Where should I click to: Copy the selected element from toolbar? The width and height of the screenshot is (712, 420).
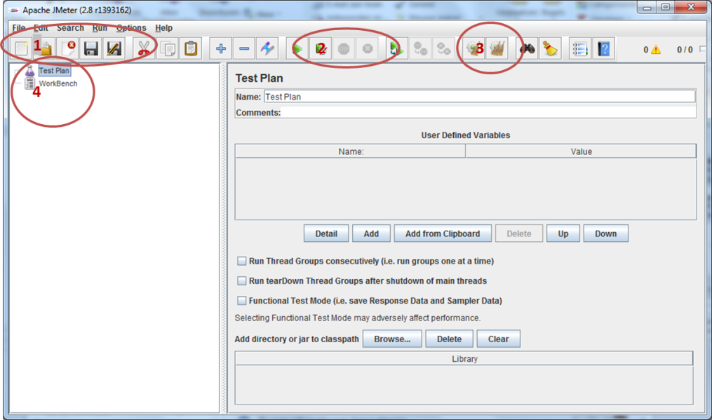coord(168,48)
